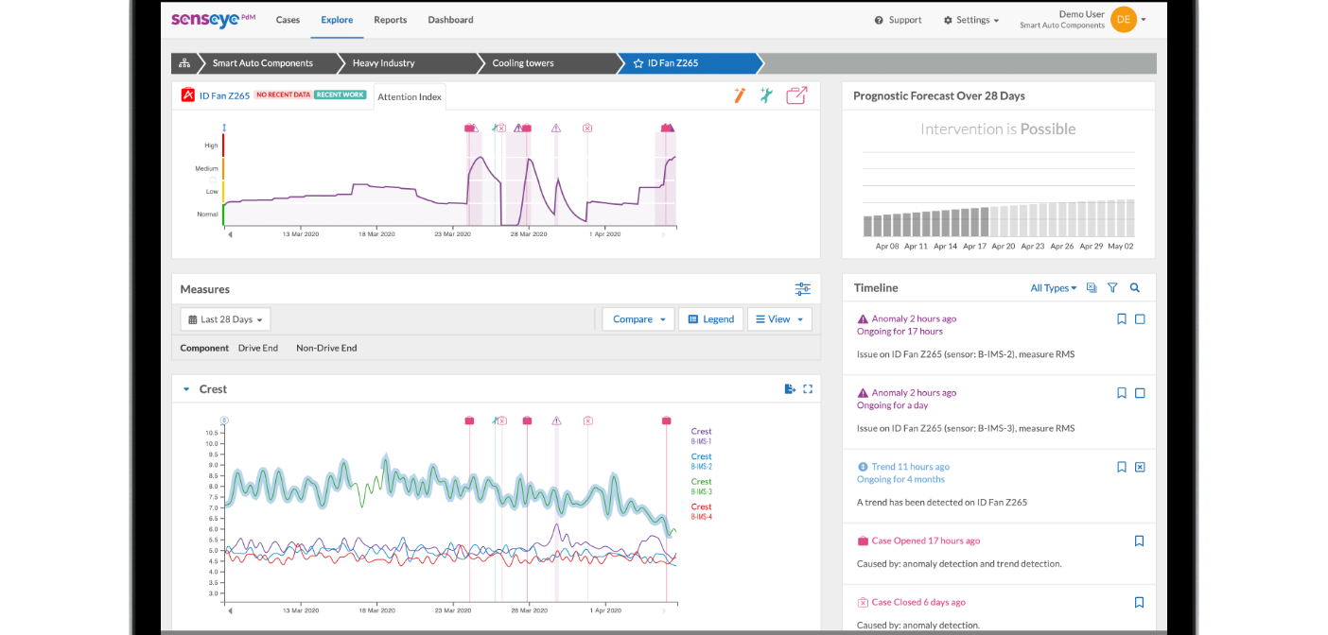Open the filter funnel icon in Timeline panel
The height and width of the screenshot is (635, 1328).
1113,287
